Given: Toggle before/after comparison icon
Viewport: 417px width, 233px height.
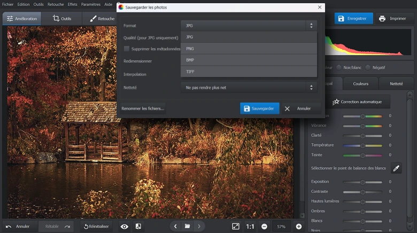Looking at the screenshot, I should click(x=138, y=227).
